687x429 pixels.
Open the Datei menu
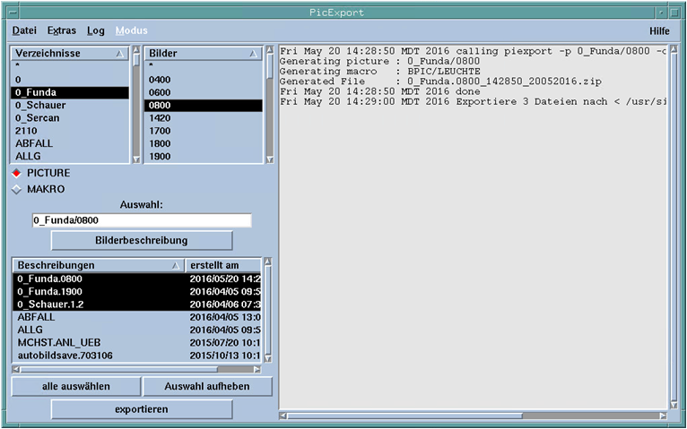point(24,30)
